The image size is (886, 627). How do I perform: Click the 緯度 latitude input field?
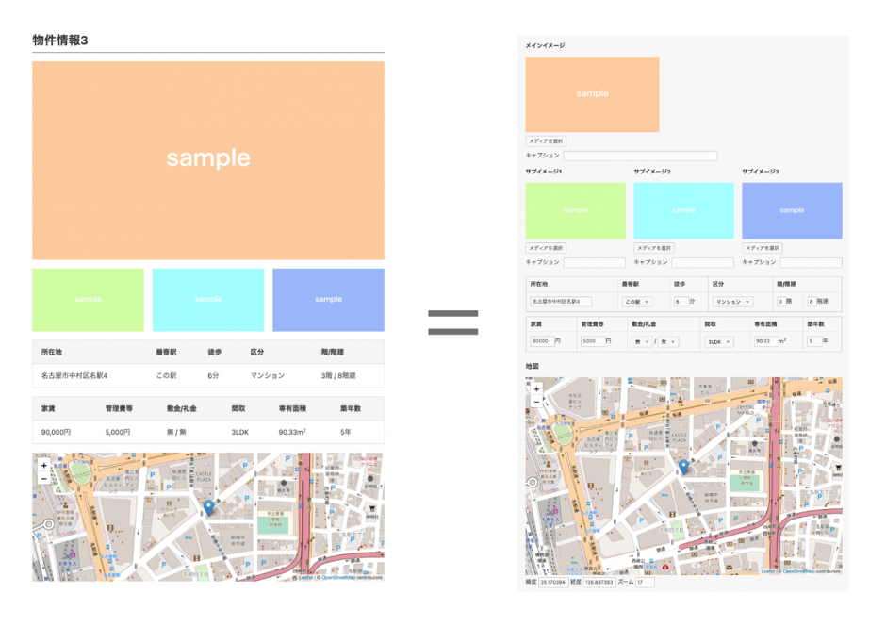click(551, 583)
